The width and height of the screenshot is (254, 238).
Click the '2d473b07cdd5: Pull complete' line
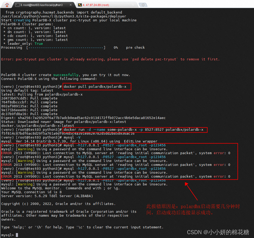tap(29, 98)
